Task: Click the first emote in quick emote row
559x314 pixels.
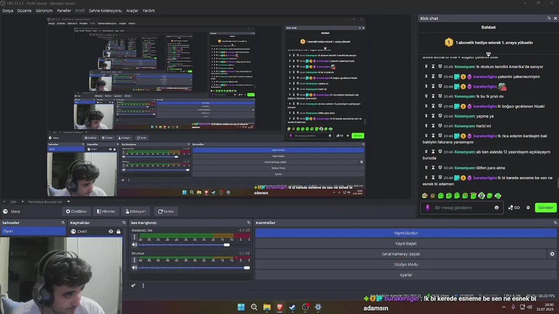Action: point(424,196)
